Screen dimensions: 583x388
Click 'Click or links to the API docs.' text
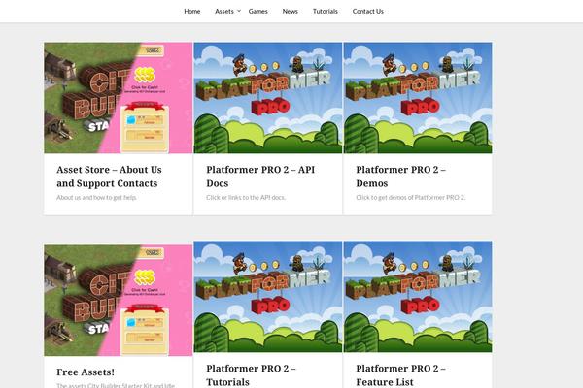tap(246, 198)
